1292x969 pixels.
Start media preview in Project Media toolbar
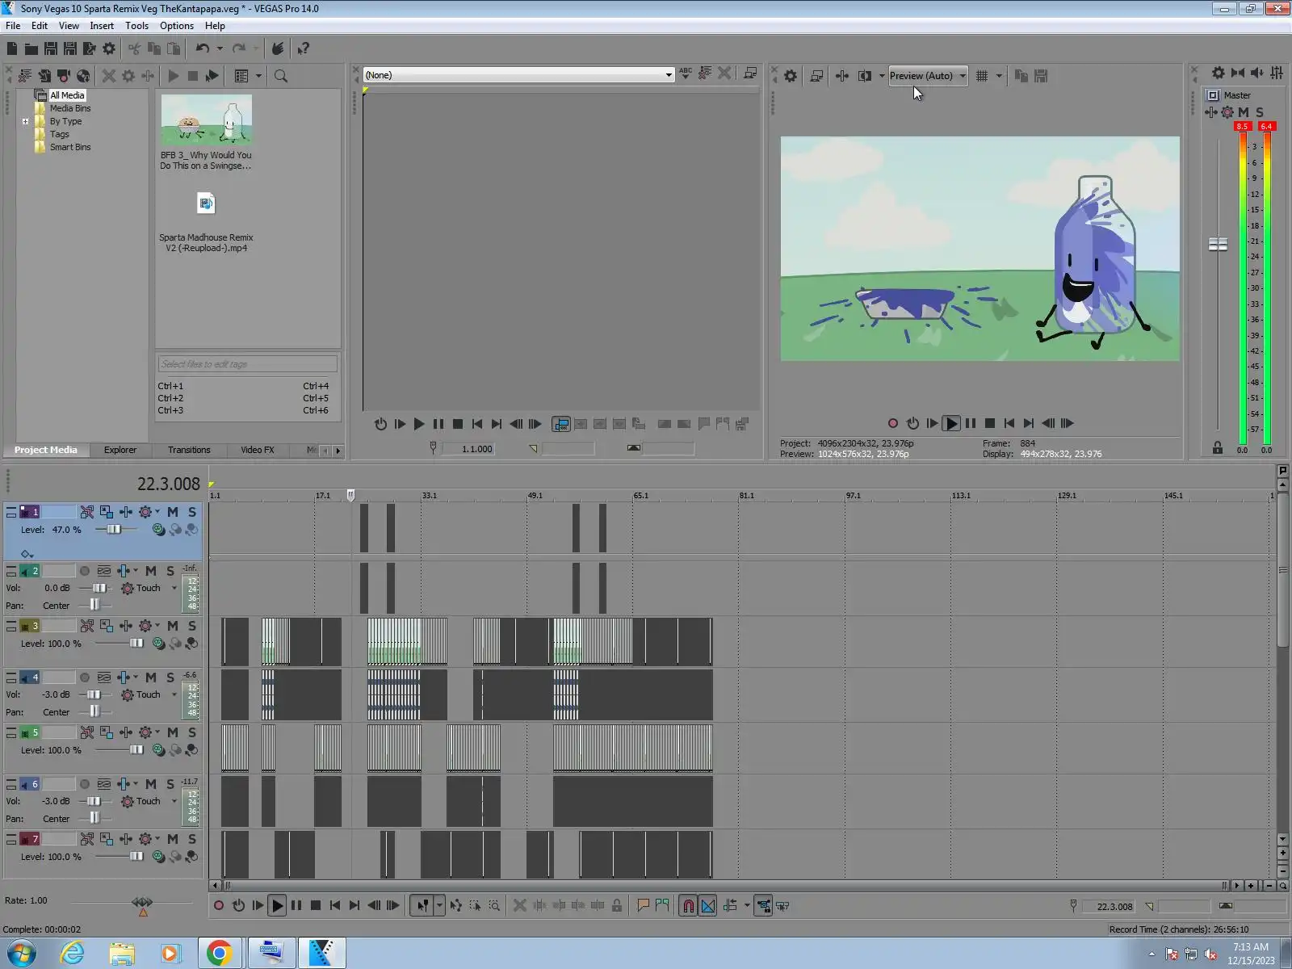[174, 76]
